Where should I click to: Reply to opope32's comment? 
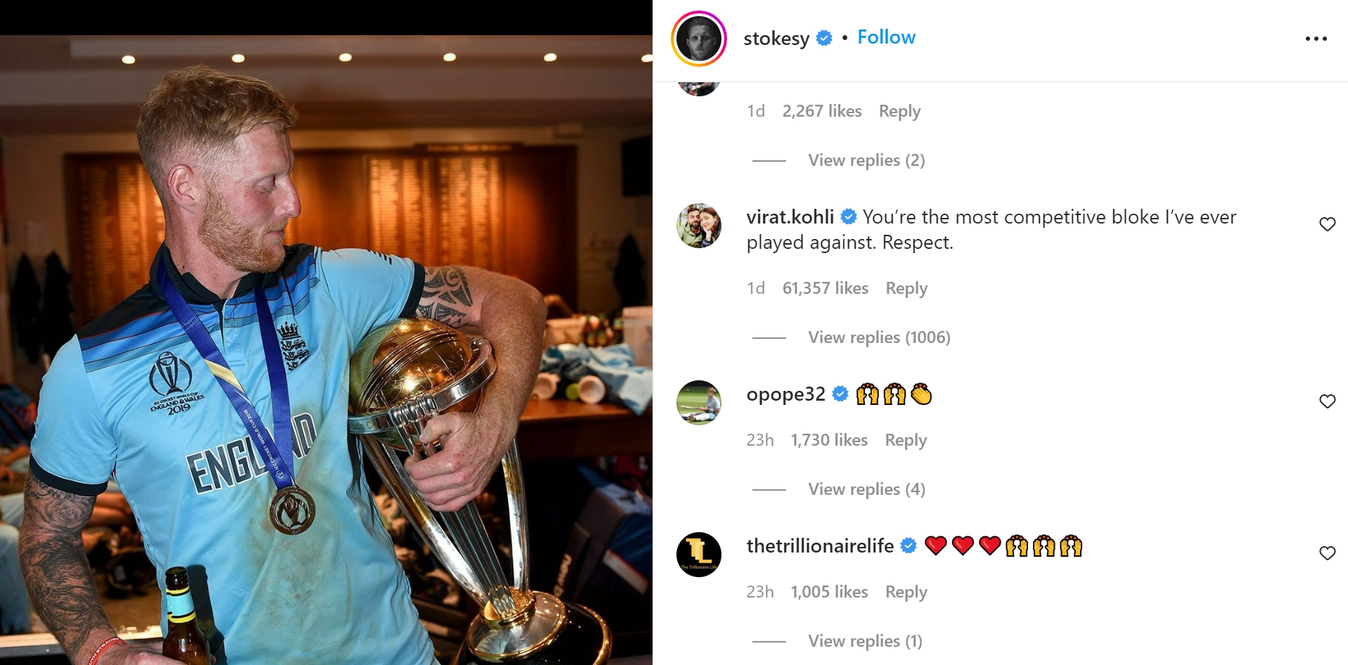click(906, 440)
